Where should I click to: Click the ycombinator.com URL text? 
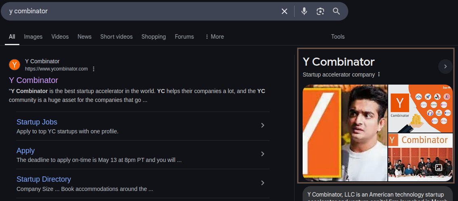(56, 69)
